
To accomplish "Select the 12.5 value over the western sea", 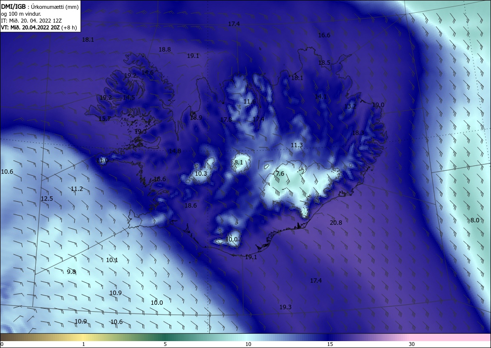I will (x=47, y=199).
